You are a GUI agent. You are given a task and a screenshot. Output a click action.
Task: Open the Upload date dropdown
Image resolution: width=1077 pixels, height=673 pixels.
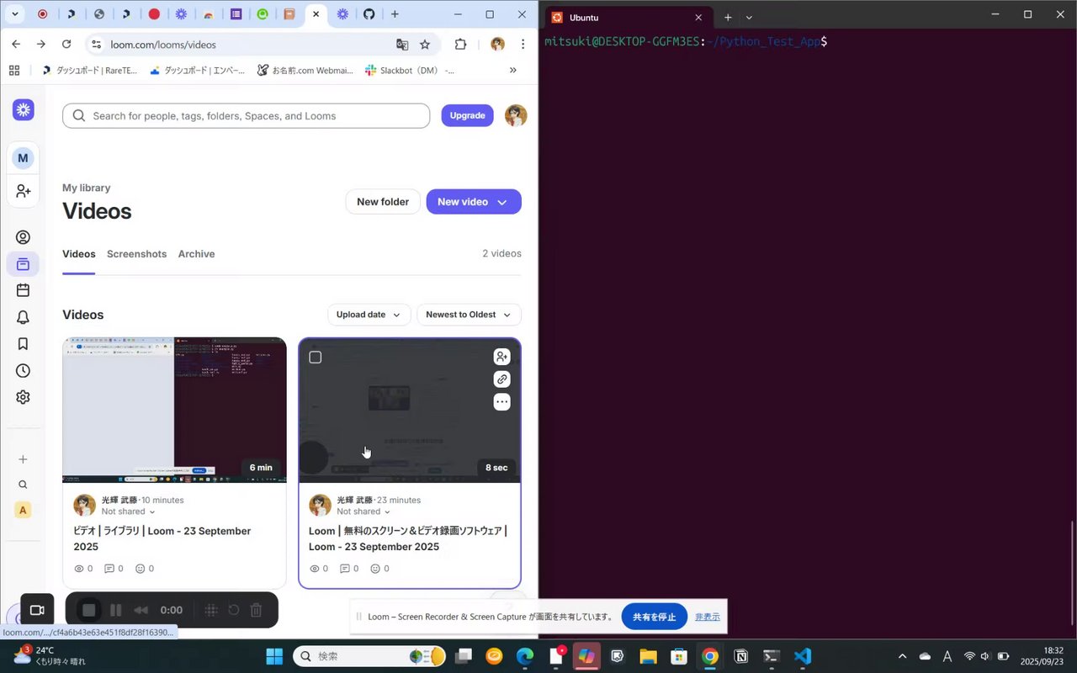point(369,315)
